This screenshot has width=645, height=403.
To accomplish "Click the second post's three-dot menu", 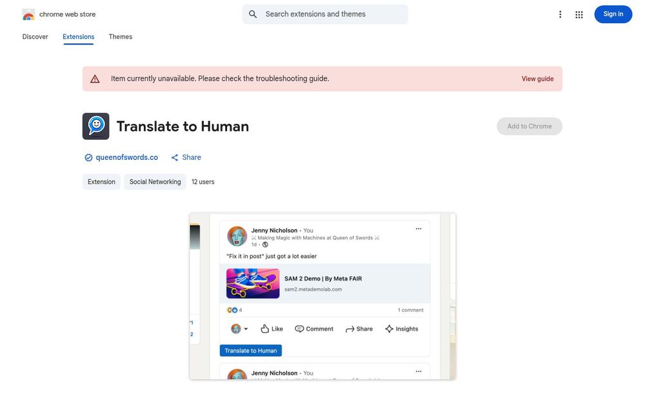I will [419, 371].
